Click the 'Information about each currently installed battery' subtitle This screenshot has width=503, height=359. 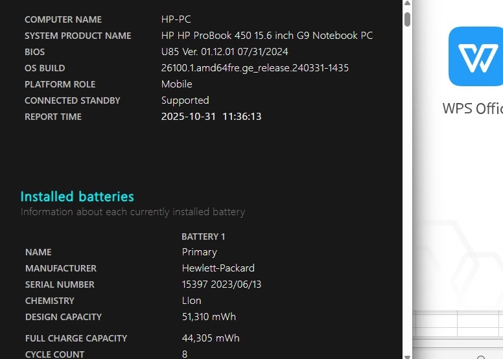pyautogui.click(x=133, y=212)
